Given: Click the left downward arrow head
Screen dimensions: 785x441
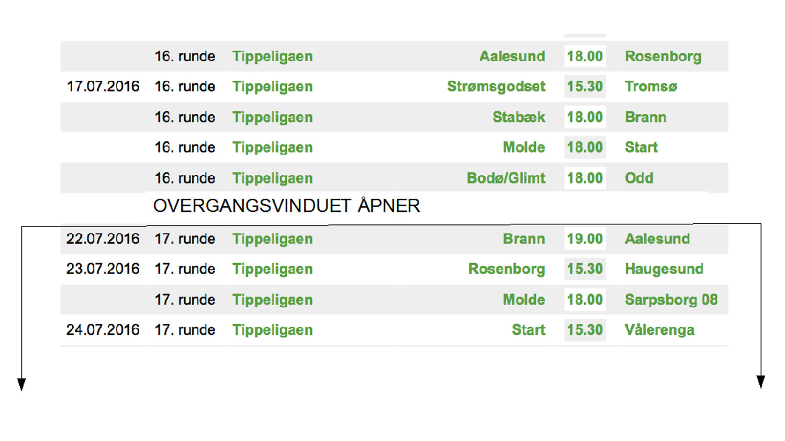Looking at the screenshot, I should (x=21, y=385).
